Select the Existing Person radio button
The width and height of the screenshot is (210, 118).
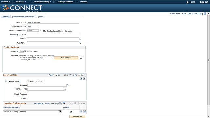(x=6, y=81)
